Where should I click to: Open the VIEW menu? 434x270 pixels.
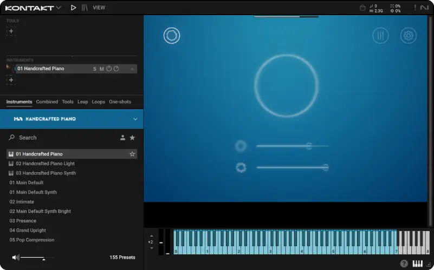click(x=99, y=8)
